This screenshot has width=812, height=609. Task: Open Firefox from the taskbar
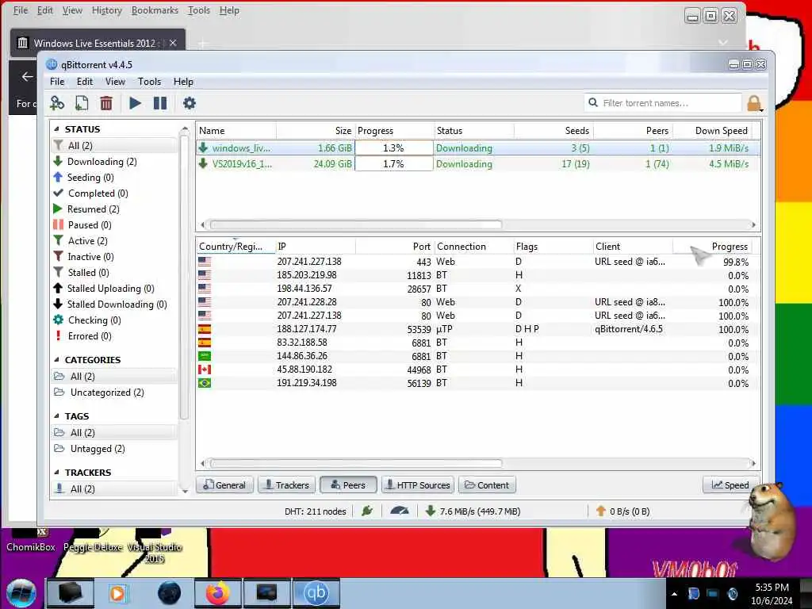tap(218, 593)
